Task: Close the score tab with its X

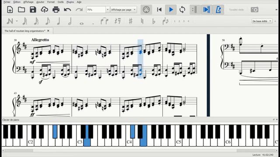Action: [x=48, y=31]
